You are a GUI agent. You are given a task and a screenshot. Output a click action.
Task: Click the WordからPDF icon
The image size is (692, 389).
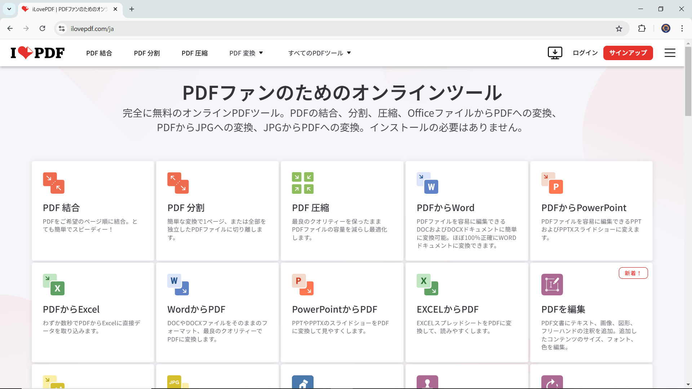tap(178, 285)
